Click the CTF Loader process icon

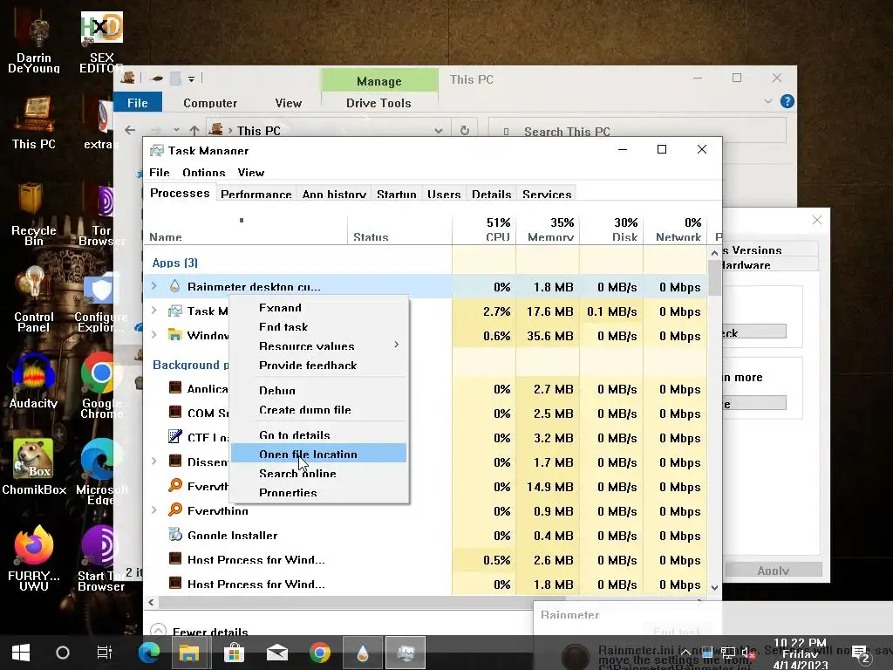click(175, 436)
